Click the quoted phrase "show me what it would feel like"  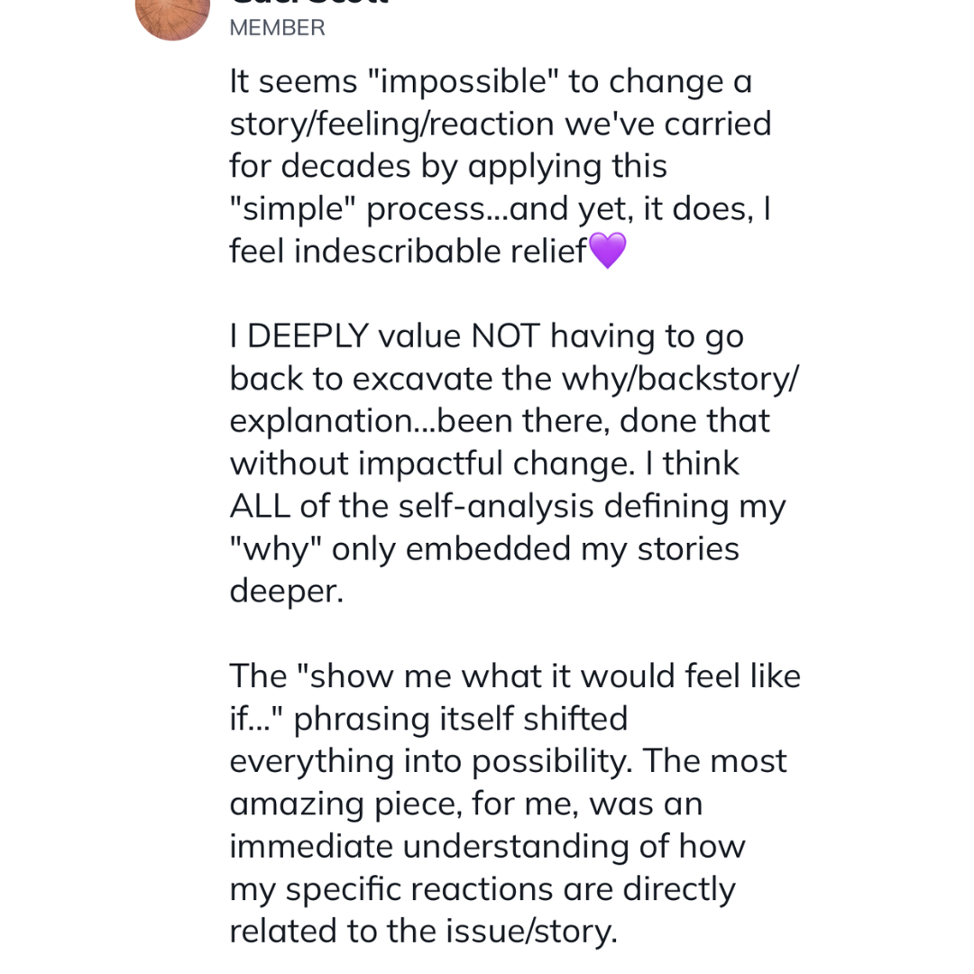tap(549, 675)
